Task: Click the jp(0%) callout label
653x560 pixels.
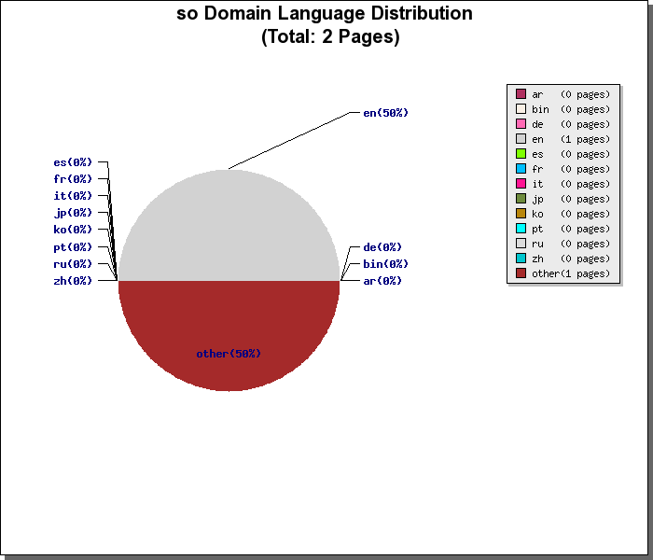Action: pos(73,213)
